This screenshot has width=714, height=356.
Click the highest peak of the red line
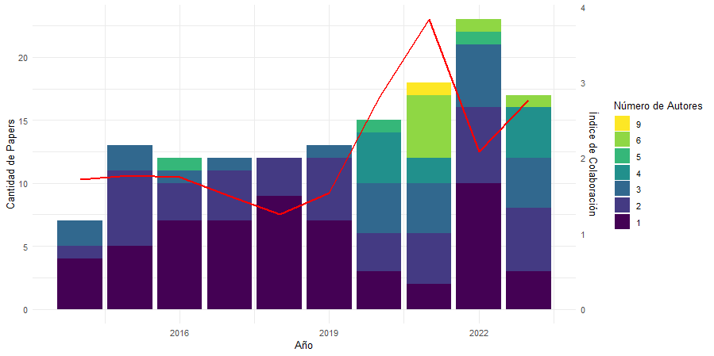tap(429, 20)
